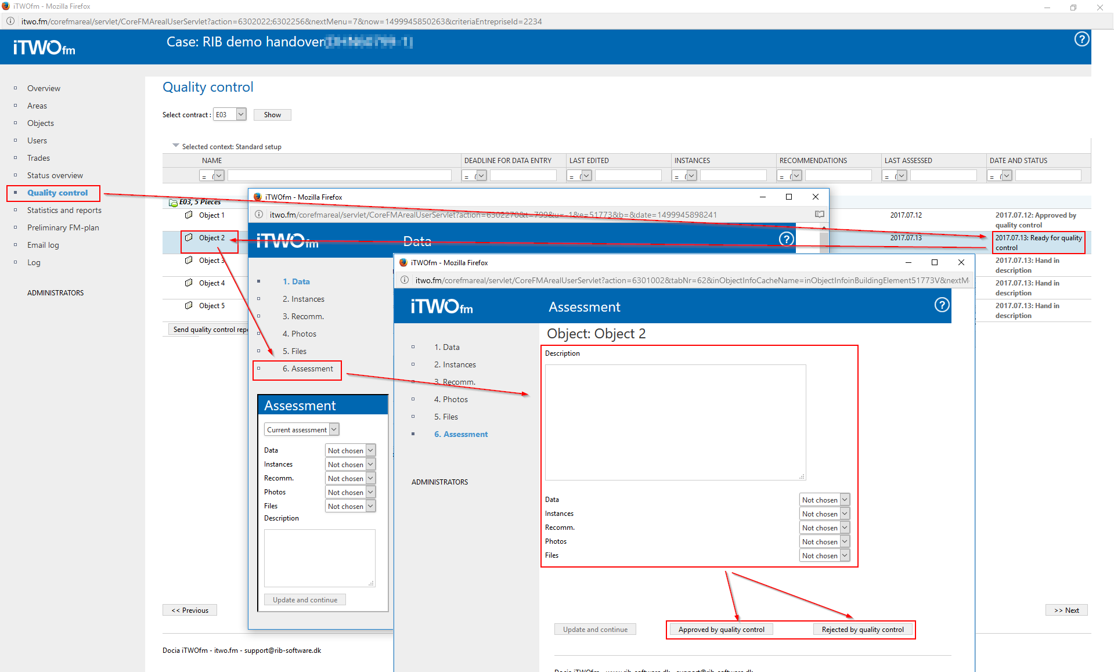Click reader view icon in Data window
Viewport: 1114px width, 672px height.
(819, 215)
